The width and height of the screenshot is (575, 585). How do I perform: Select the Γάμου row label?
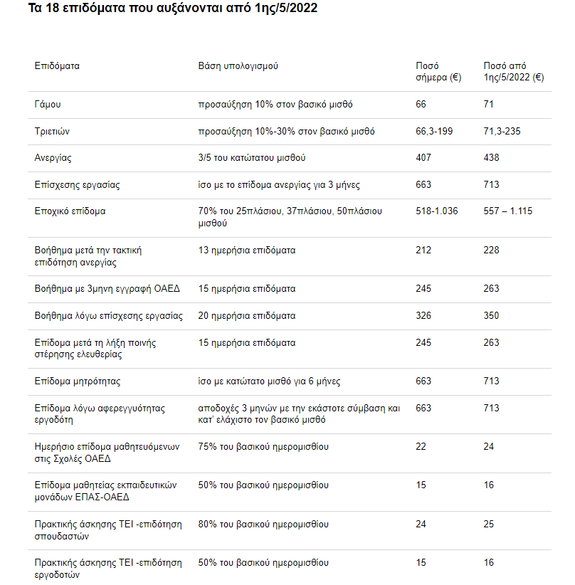click(x=48, y=105)
